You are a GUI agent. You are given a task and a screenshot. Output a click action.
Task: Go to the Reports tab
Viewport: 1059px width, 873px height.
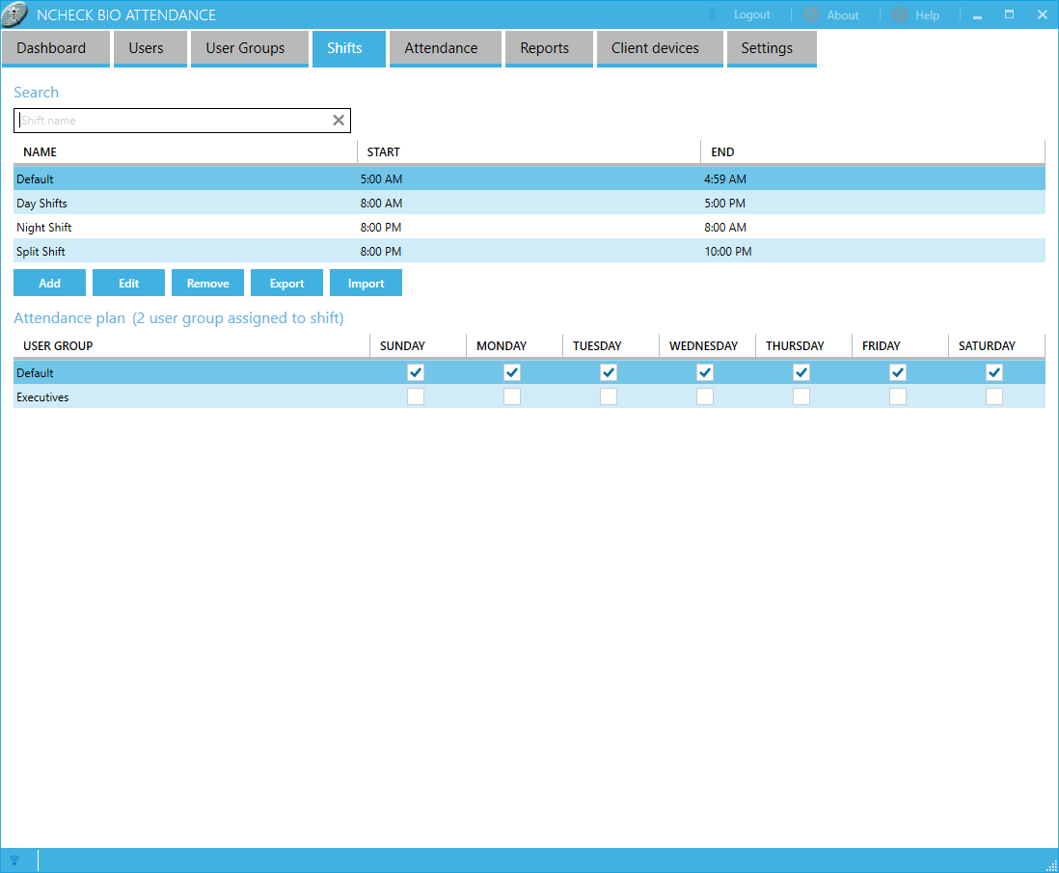pyautogui.click(x=544, y=48)
